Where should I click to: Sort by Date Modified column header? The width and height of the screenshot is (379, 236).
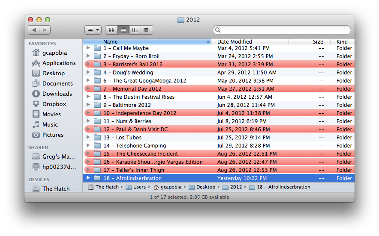(x=250, y=42)
